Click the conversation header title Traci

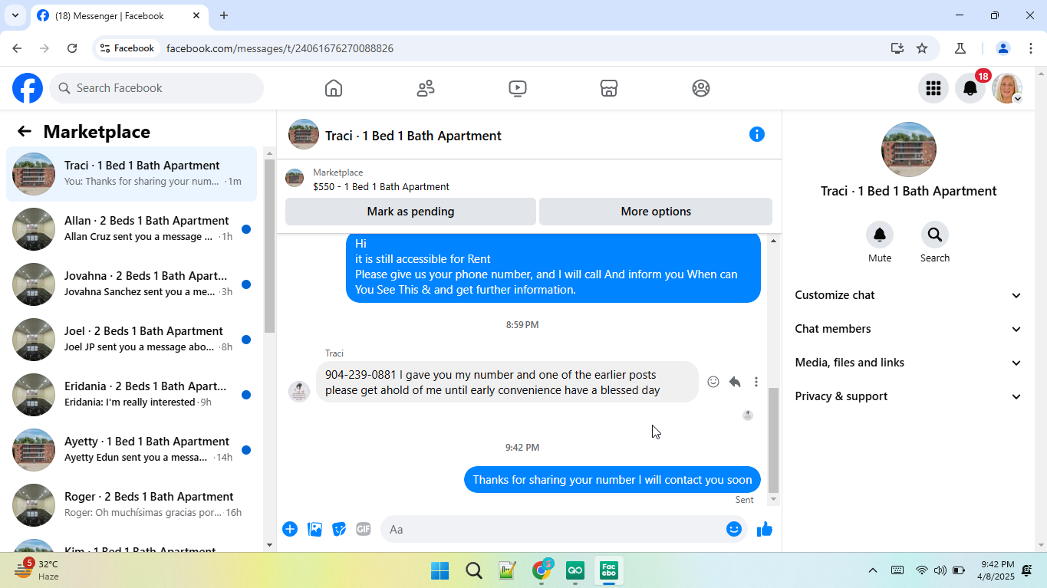point(413,136)
